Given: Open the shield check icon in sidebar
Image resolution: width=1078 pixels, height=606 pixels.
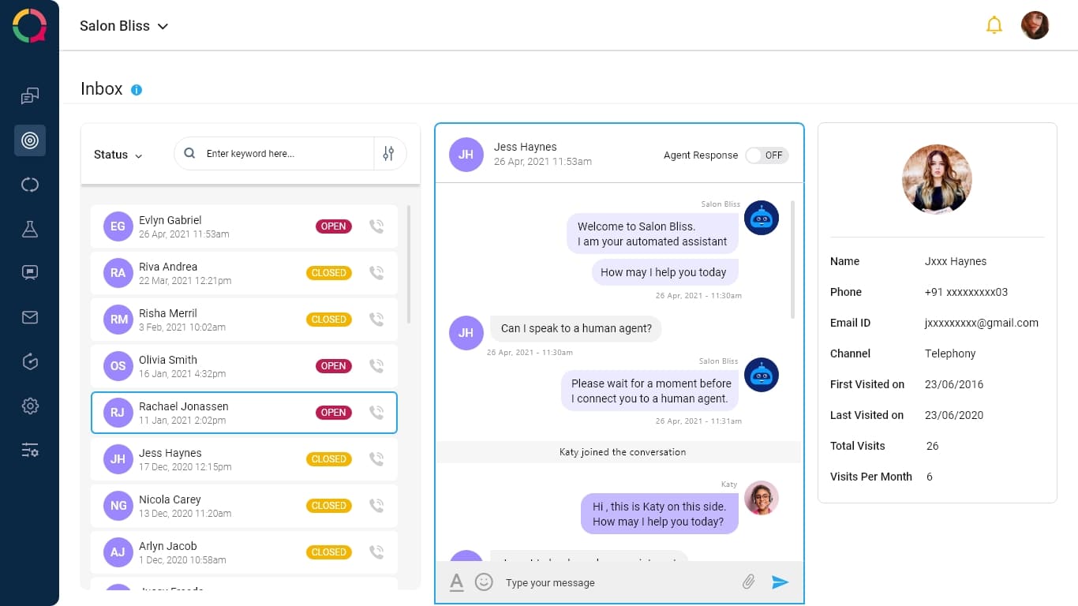Looking at the screenshot, I should point(30,361).
